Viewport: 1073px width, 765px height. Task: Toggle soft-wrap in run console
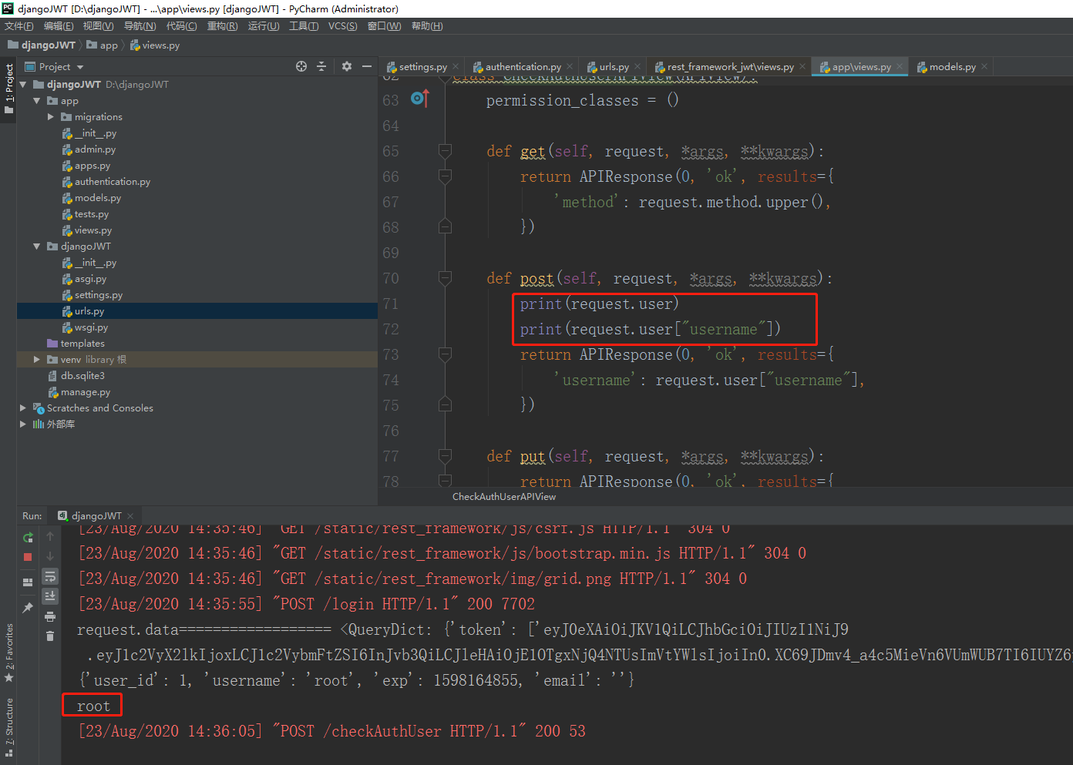point(50,576)
